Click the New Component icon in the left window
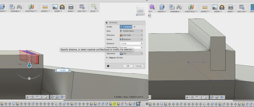 [12, 7]
